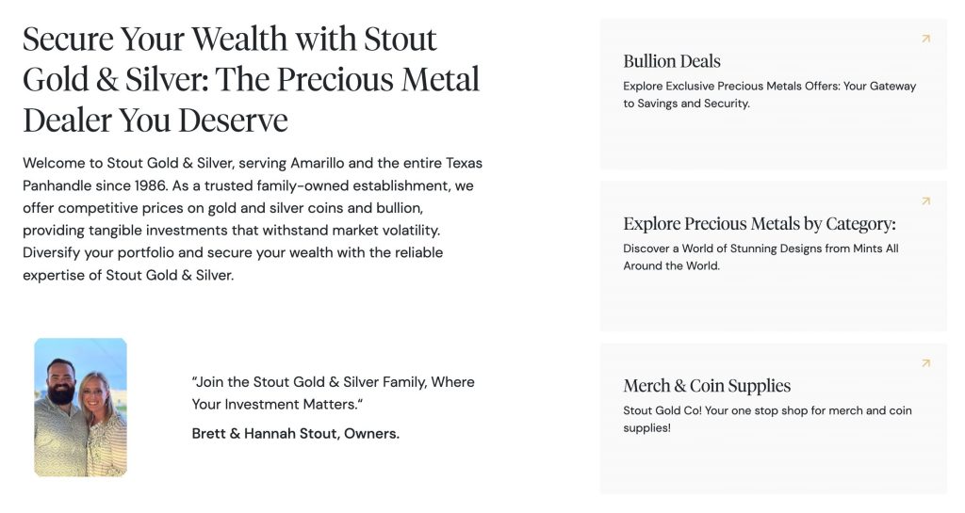This screenshot has width=965, height=513.
Task: Click blank area below 'Around the World.' text
Action: pos(773,301)
